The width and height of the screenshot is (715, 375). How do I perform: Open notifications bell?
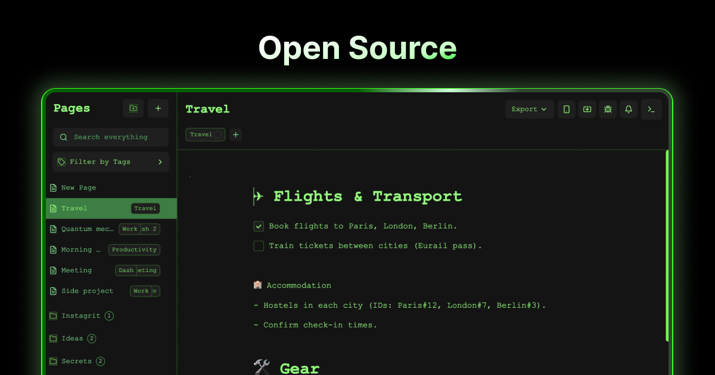(x=629, y=109)
